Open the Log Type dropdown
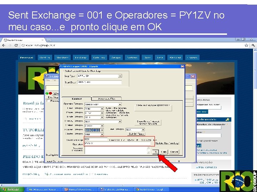 120,76
